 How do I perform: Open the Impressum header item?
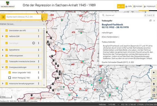150,6
